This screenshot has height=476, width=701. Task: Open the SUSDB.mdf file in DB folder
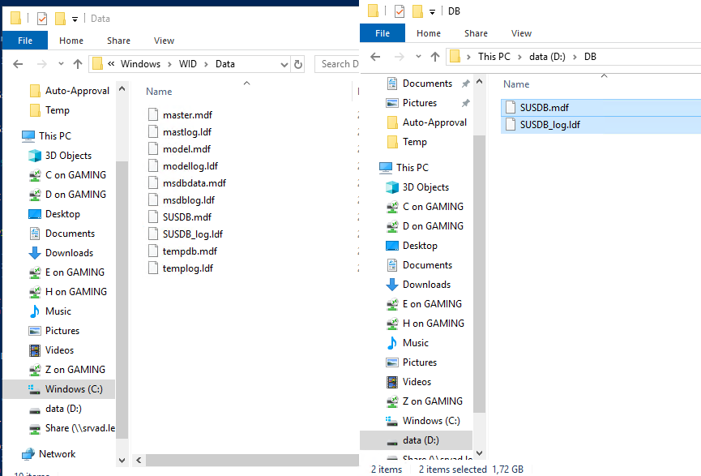[x=544, y=107]
